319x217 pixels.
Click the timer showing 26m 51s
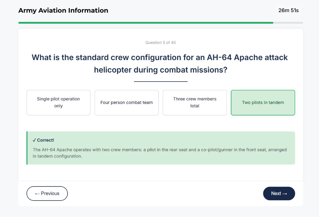(288, 10)
